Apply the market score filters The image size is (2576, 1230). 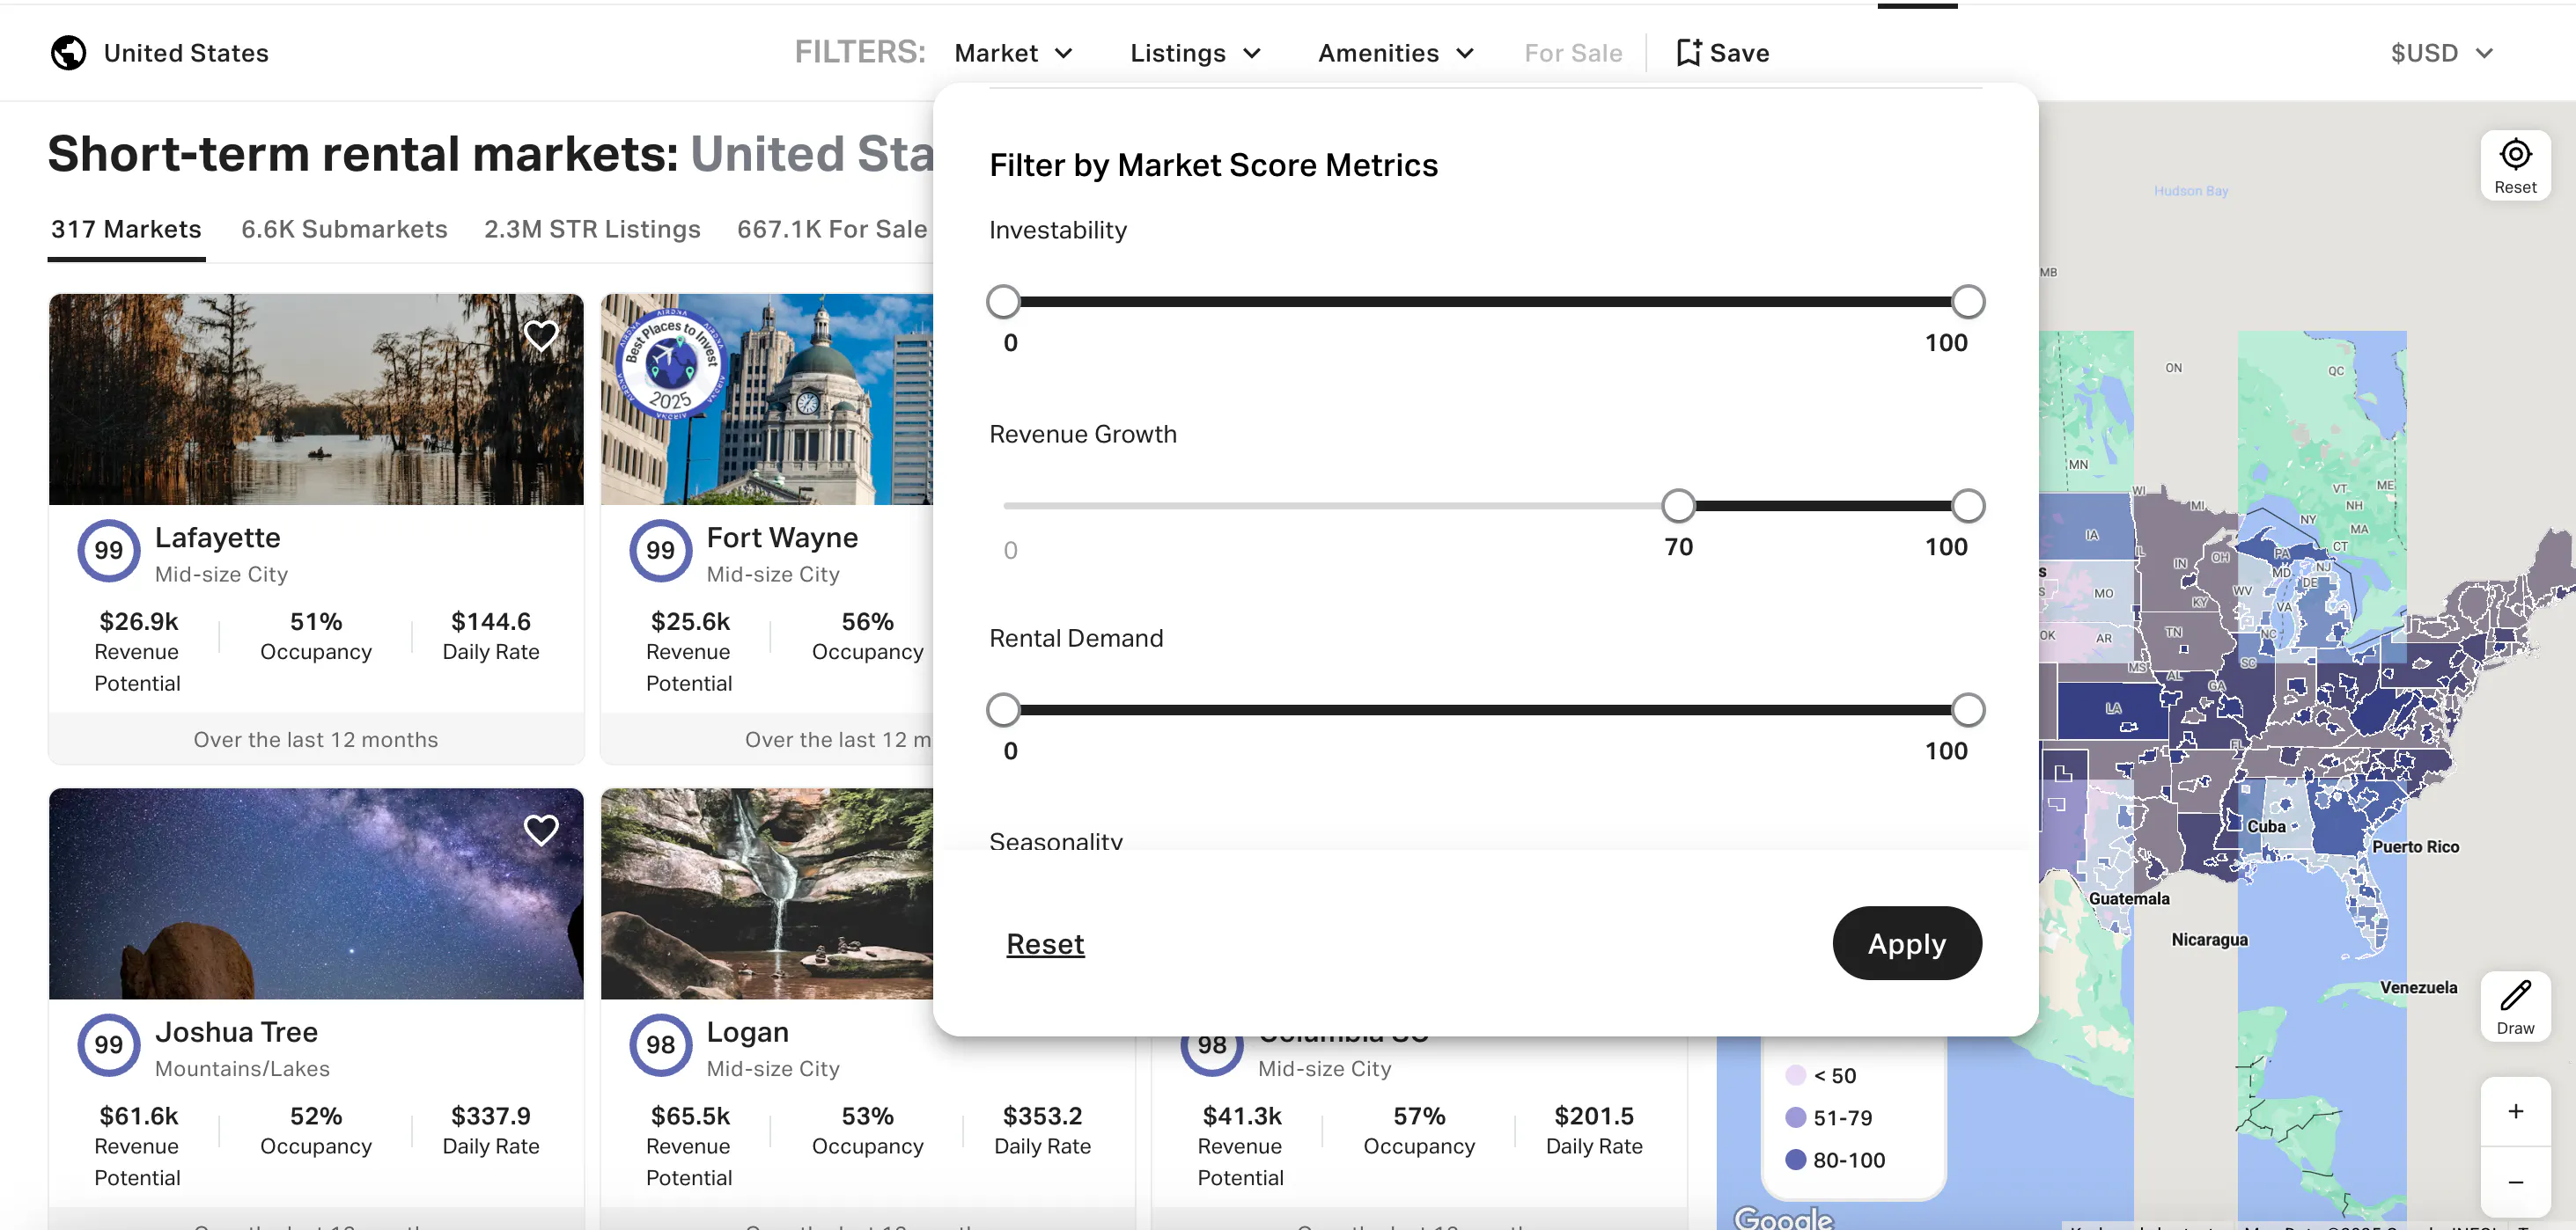(1906, 943)
